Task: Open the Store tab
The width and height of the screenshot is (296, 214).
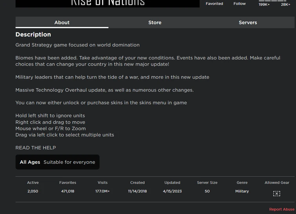Action: pos(155,22)
